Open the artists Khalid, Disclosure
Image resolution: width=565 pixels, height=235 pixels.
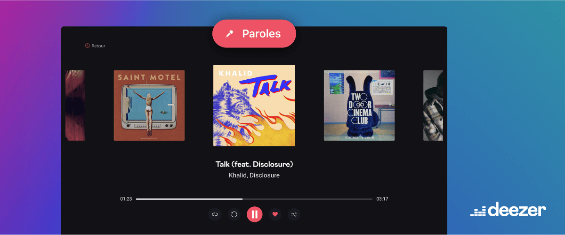(254, 175)
